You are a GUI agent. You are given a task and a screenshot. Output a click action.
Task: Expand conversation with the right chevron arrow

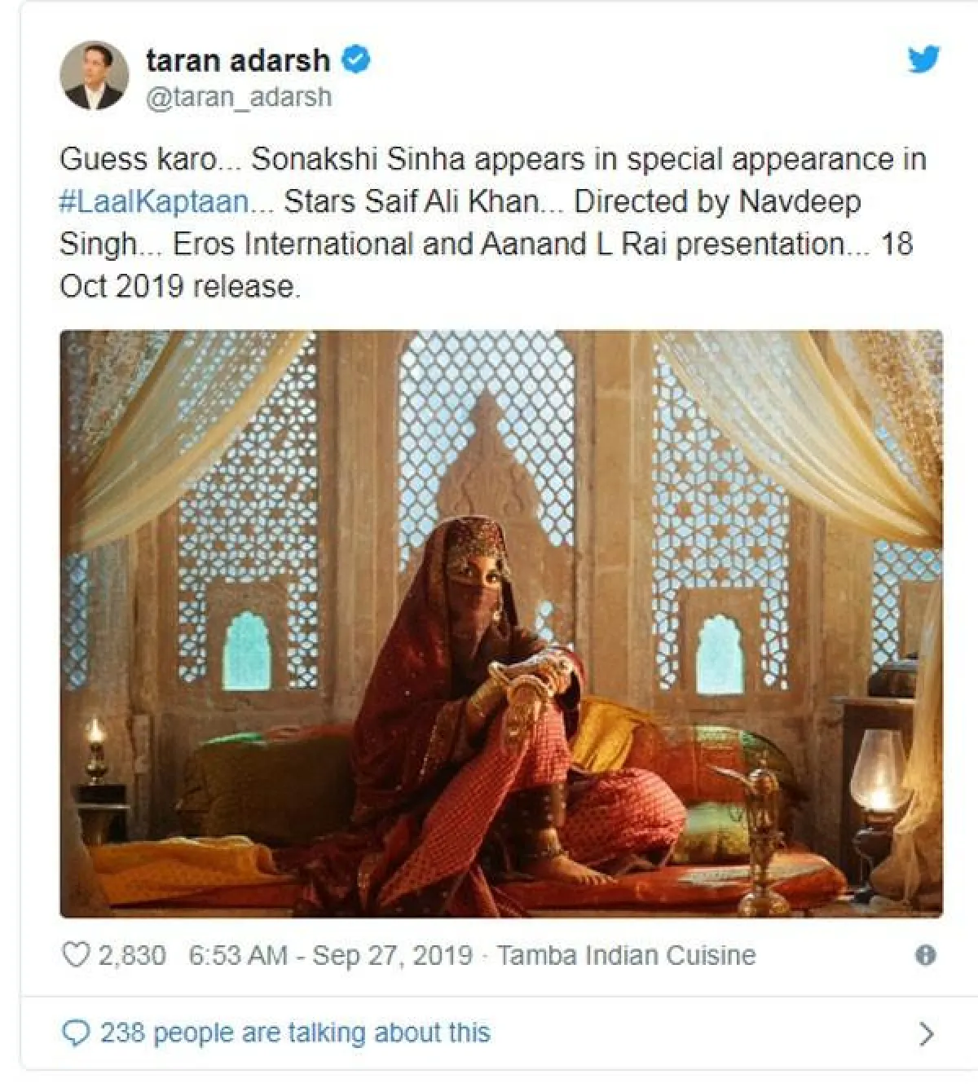[925, 1033]
